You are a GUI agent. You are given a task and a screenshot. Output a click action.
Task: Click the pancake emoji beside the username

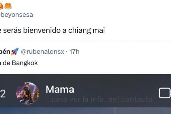click(x=8, y=6)
